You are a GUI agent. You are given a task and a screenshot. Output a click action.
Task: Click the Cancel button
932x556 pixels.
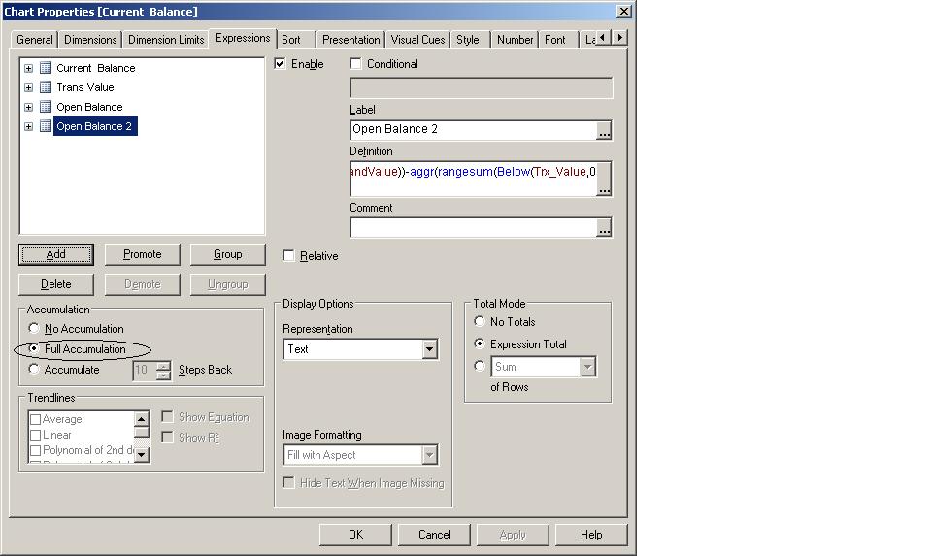435,535
